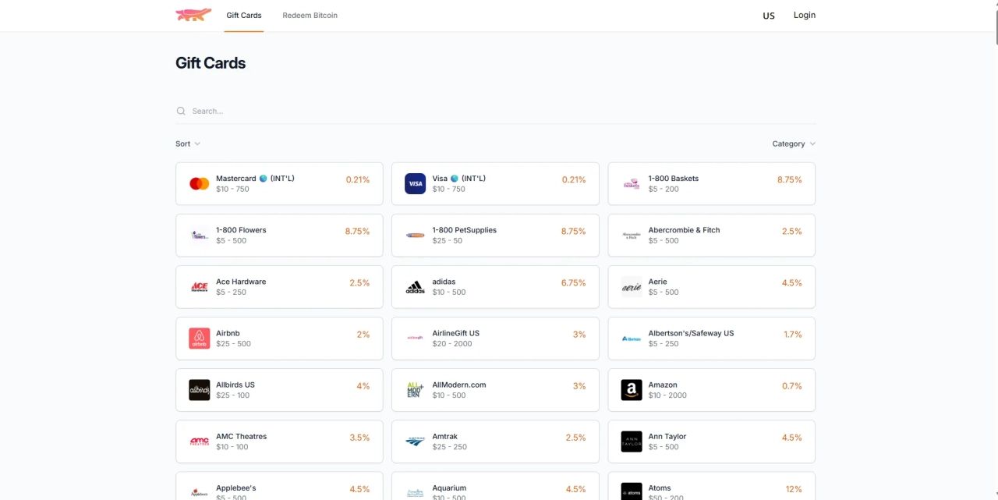The width and height of the screenshot is (998, 500).
Task: Select the AMC Theatres logo
Action: [199, 441]
